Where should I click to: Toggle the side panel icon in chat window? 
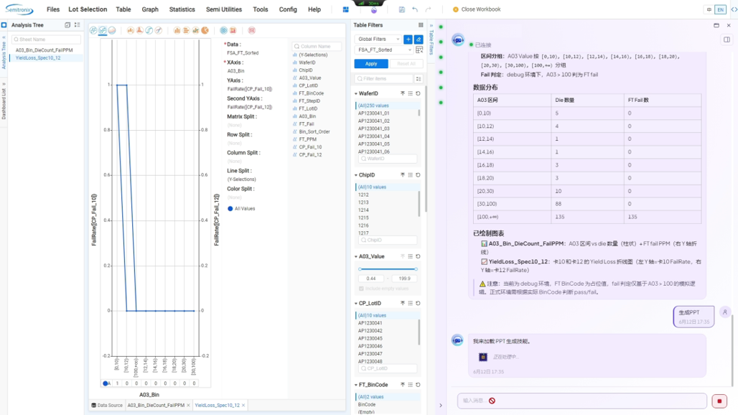tap(727, 40)
